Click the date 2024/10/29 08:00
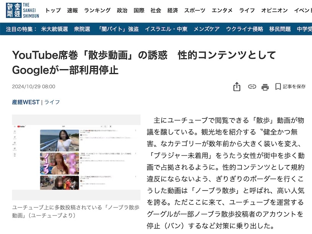Screen dimensions: 312x234 (x=34, y=87)
